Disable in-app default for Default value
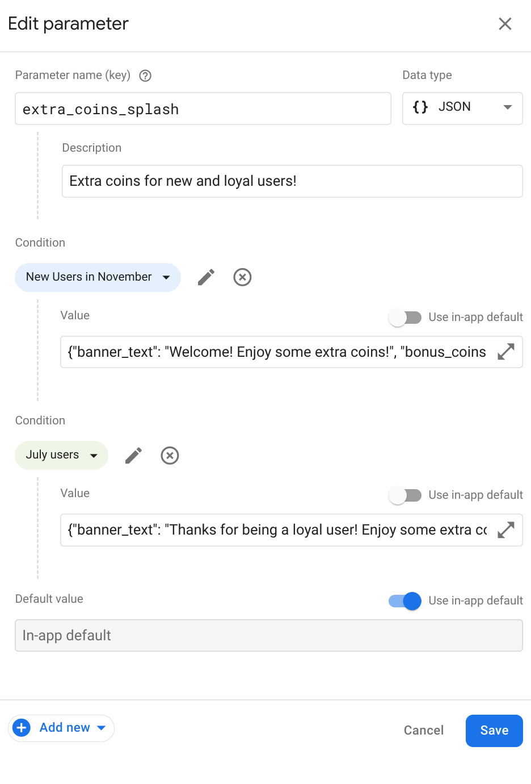The width and height of the screenshot is (531, 784). click(x=403, y=600)
